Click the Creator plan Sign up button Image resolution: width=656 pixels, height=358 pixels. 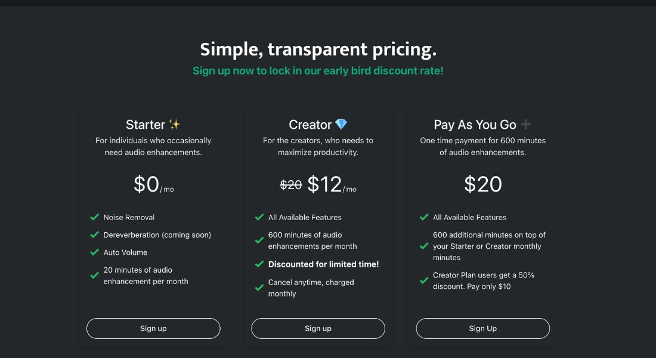[x=318, y=328]
